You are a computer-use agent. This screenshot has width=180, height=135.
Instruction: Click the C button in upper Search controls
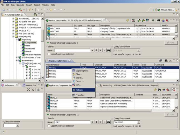[x=96, y=50]
